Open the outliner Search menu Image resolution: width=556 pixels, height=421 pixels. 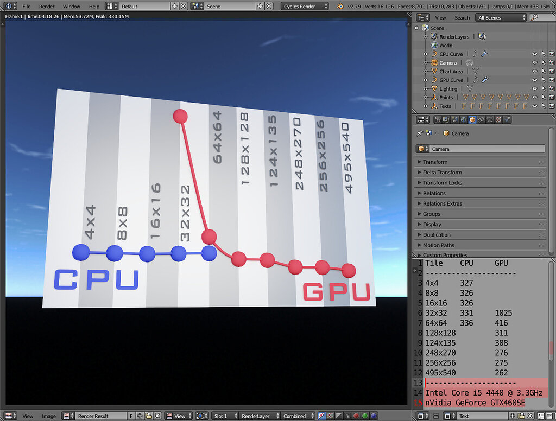462,18
